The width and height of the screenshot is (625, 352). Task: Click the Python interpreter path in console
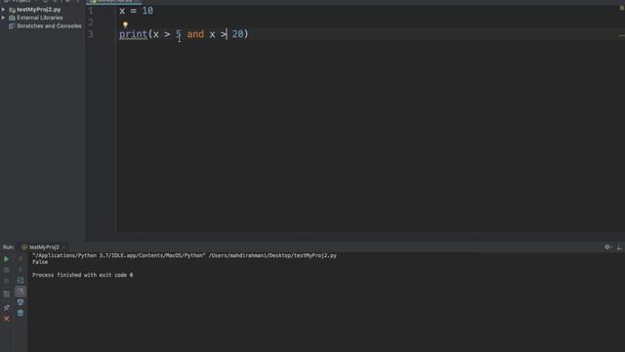pyautogui.click(x=119, y=255)
